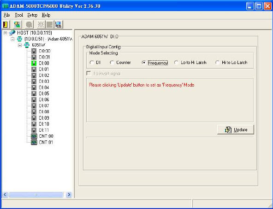Viewport: 273px width, 209px height.
Task: Select the DI:05 label
Action: [x=44, y=94]
